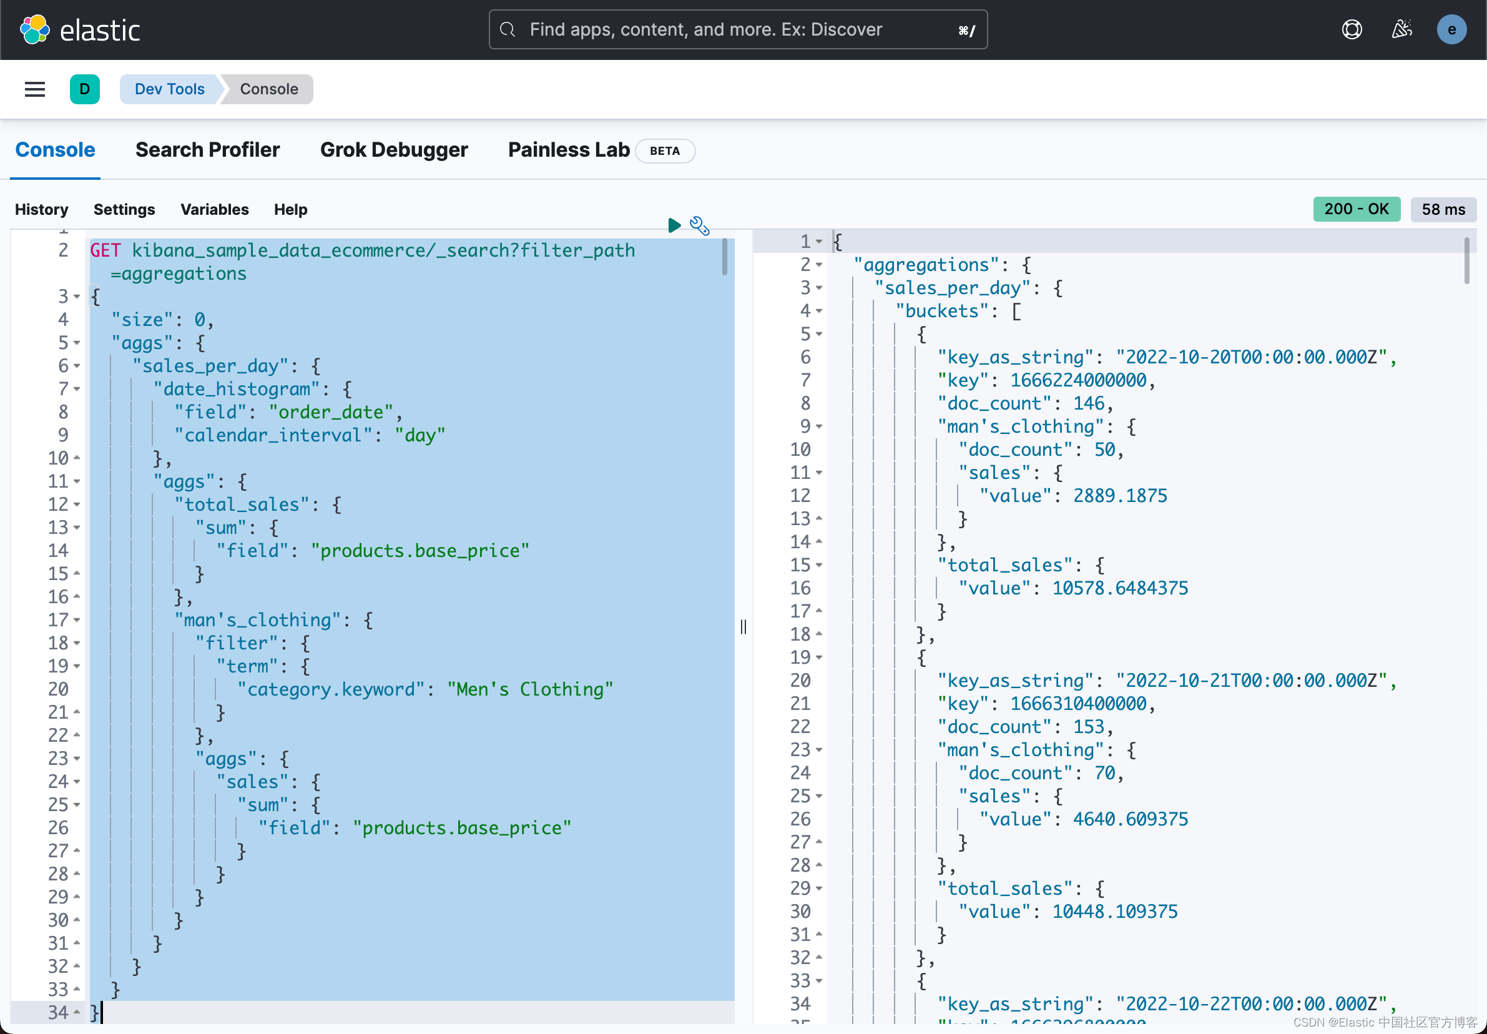Collapse the "aggregations" fold in response line 2
The width and height of the screenshot is (1487, 1034).
[x=819, y=265]
